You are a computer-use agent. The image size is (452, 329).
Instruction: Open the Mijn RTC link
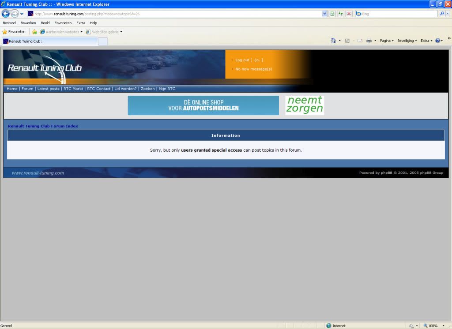[167, 89]
